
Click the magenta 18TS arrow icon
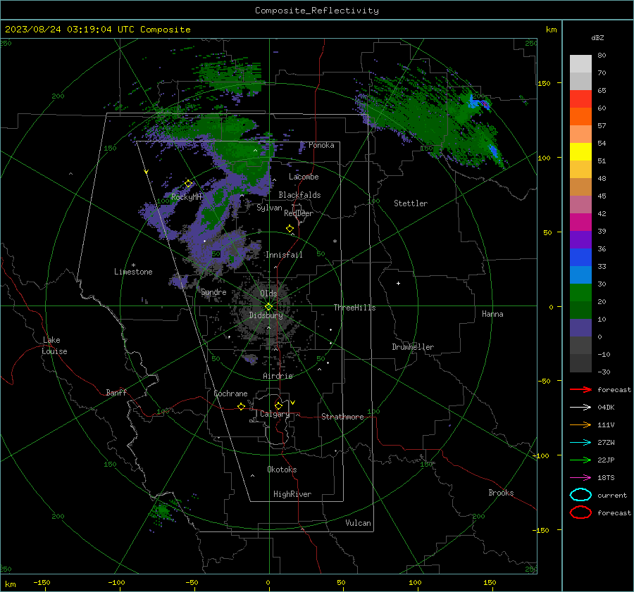580,478
